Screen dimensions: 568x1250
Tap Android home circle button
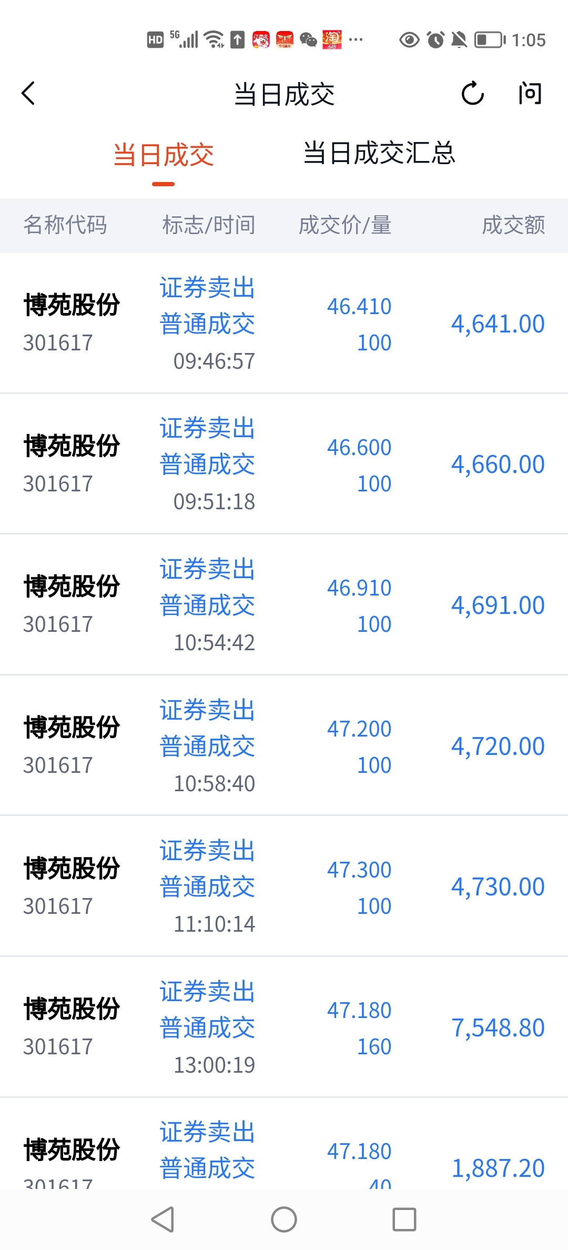(284, 1219)
